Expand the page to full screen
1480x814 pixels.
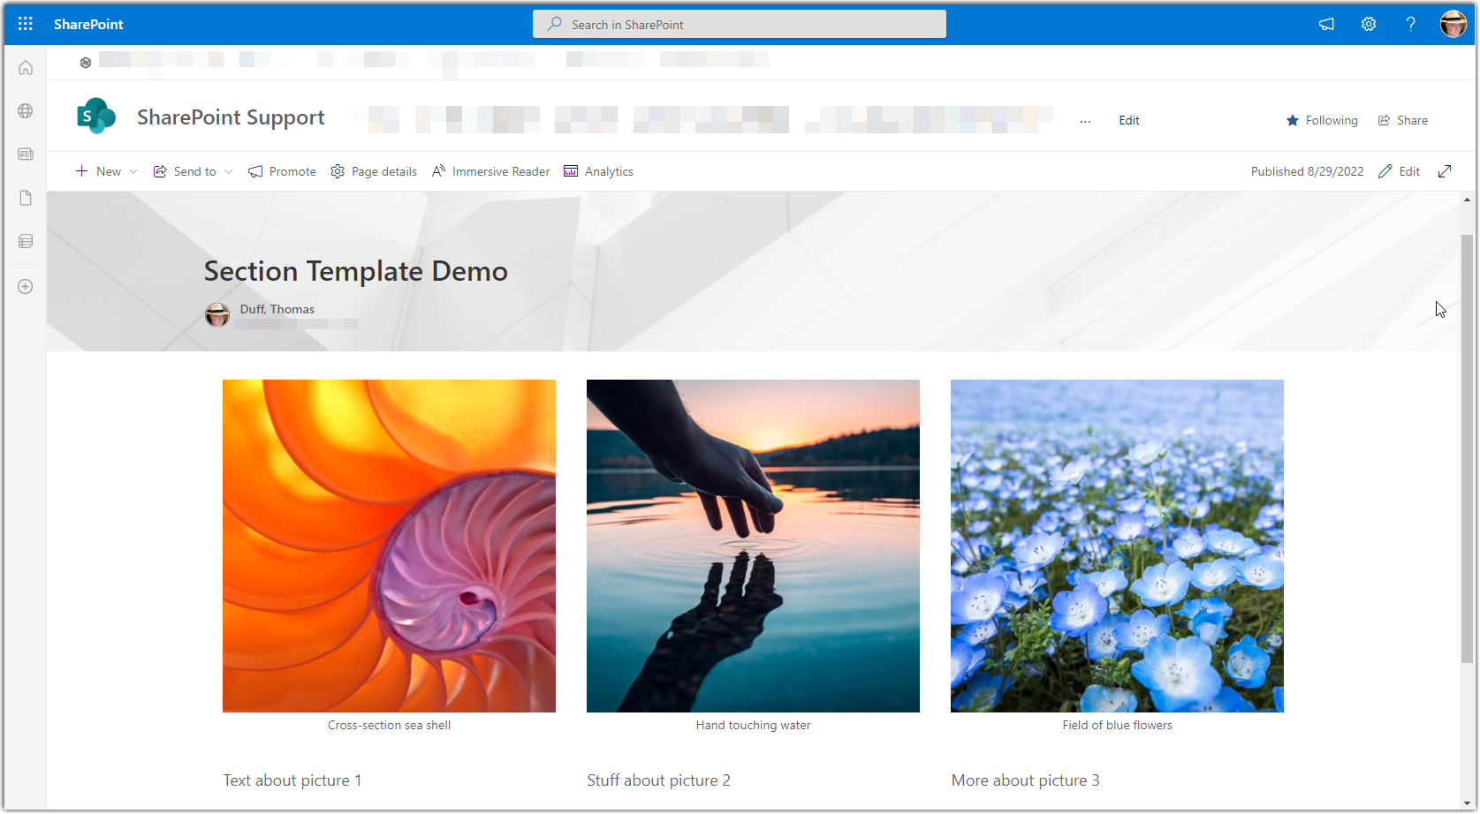pyautogui.click(x=1445, y=170)
